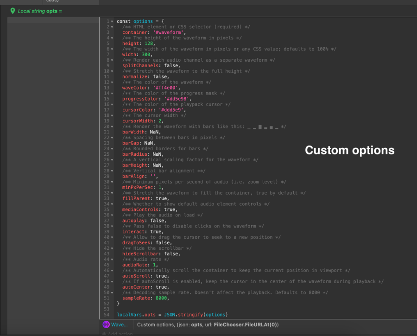Toggle fold arrow at line 4

[x=112, y=38]
